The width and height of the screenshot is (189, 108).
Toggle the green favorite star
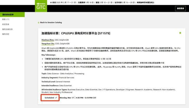pos(180,33)
